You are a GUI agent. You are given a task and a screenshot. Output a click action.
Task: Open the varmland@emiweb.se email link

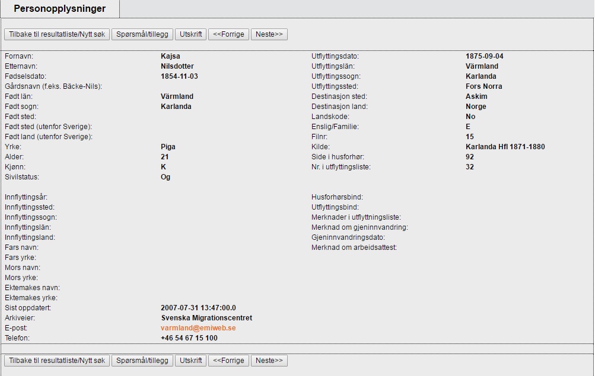tap(198, 328)
